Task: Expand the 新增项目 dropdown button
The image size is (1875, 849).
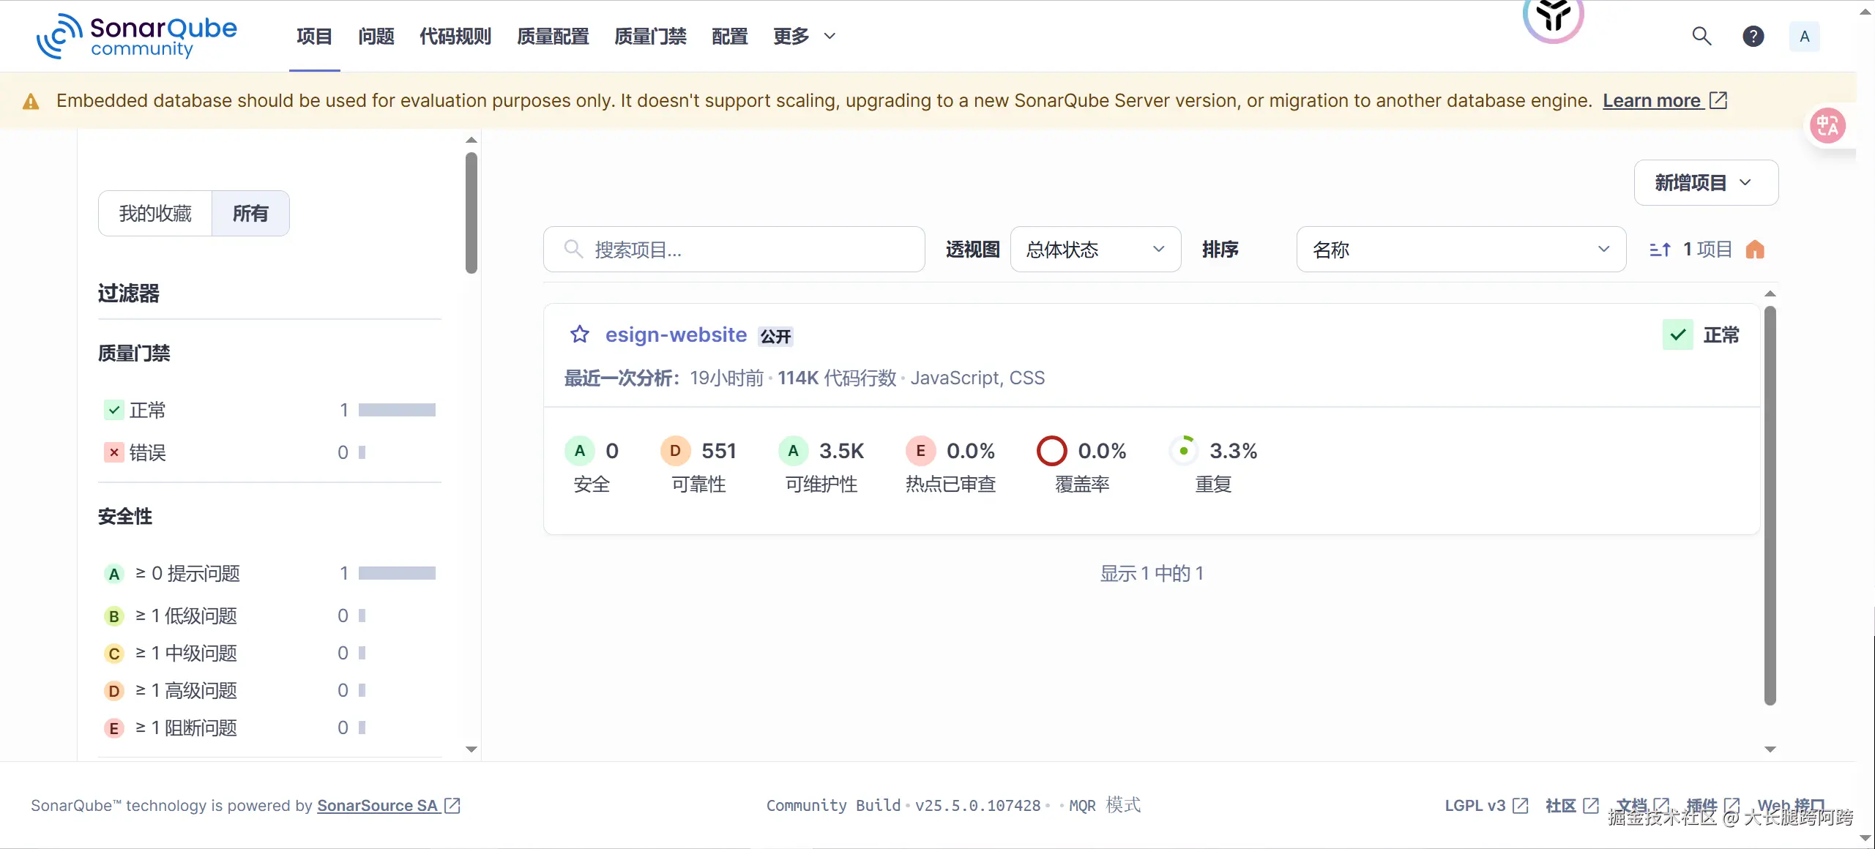Action: click(1705, 183)
